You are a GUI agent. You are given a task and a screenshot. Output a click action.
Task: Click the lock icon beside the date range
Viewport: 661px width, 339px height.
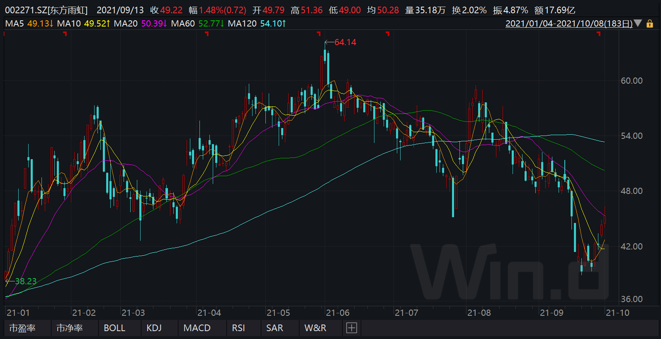[650, 24]
